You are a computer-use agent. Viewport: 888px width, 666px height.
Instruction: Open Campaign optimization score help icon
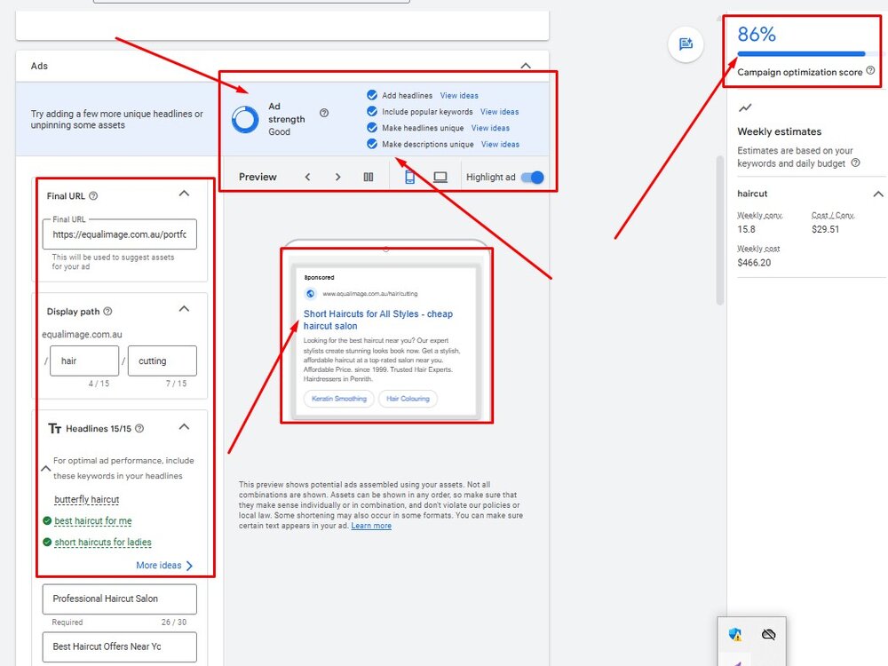click(870, 70)
